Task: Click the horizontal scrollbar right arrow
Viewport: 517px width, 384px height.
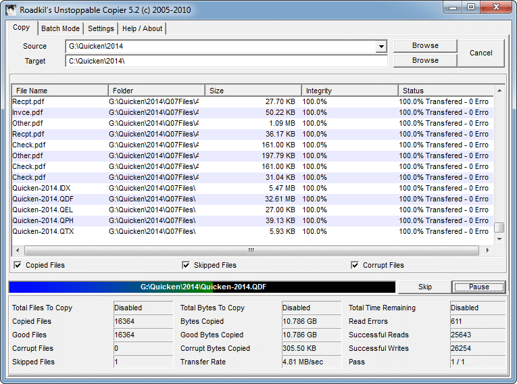Action: (488, 250)
